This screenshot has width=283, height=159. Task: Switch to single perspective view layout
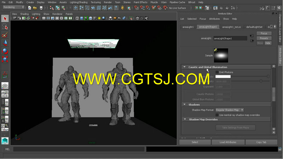click(5, 86)
